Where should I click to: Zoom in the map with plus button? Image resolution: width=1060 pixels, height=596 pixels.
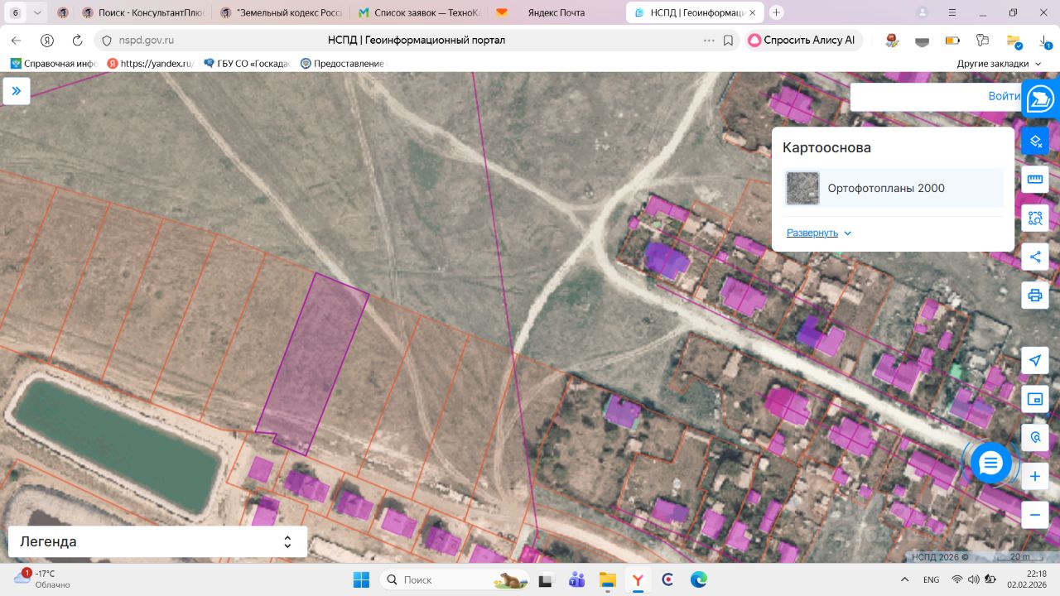point(1035,477)
